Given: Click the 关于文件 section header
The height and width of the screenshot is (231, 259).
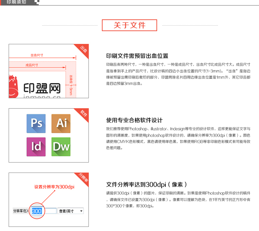Looking at the screenshot, I should coord(129,25).
